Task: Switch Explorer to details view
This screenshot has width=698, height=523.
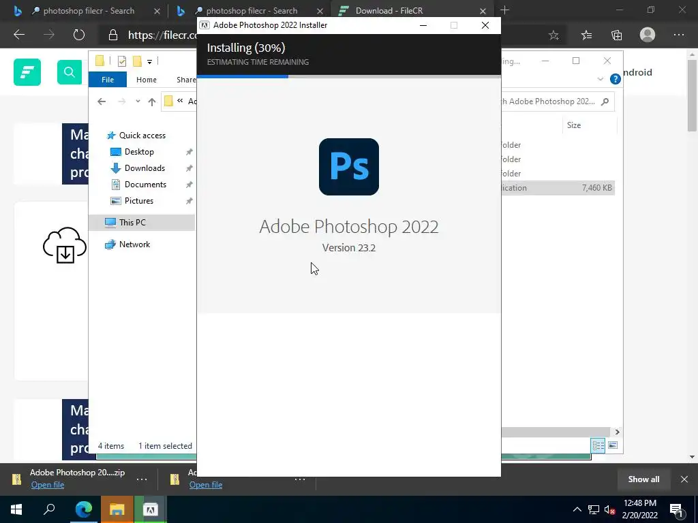Action: coord(598,445)
